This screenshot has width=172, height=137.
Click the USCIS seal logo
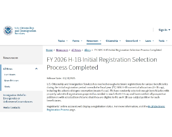pyautogui.click(x=8, y=31)
